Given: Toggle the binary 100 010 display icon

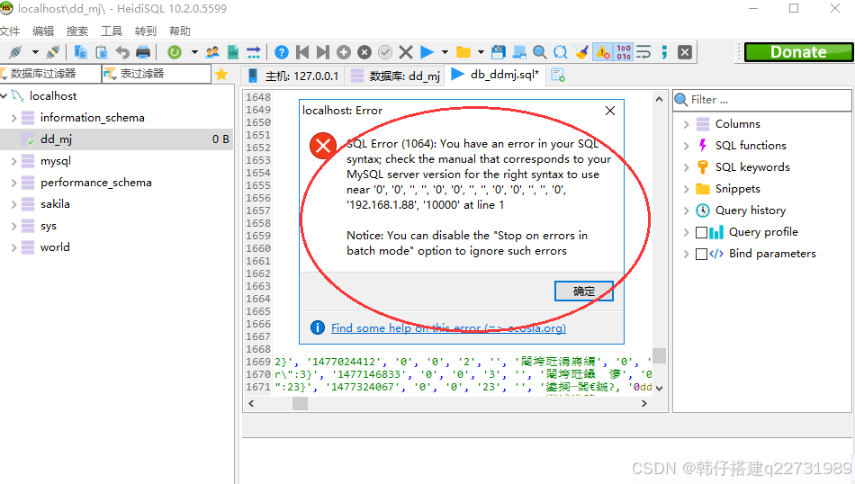Looking at the screenshot, I should click(x=624, y=52).
